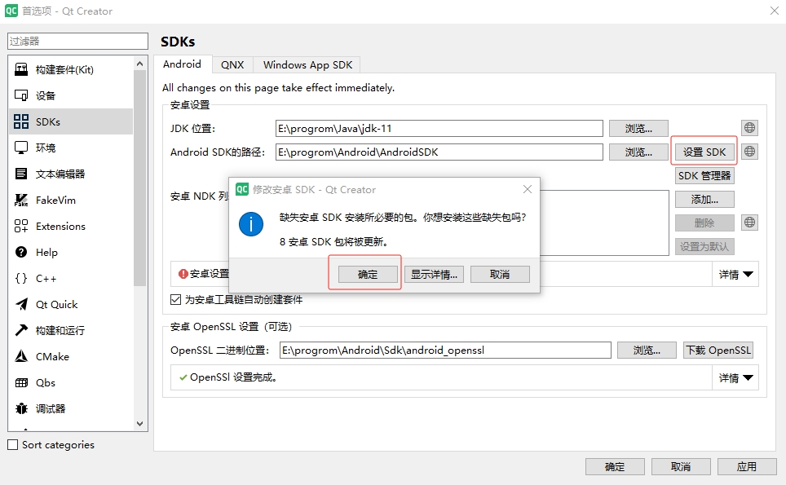Click 浏览... next to OpenSSL 二进制位置
This screenshot has height=485, width=786.
coord(647,350)
